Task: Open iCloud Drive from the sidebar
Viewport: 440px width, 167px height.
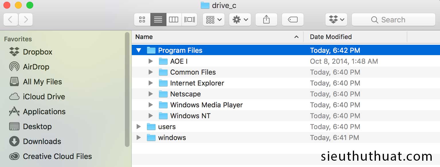Action: [37, 97]
